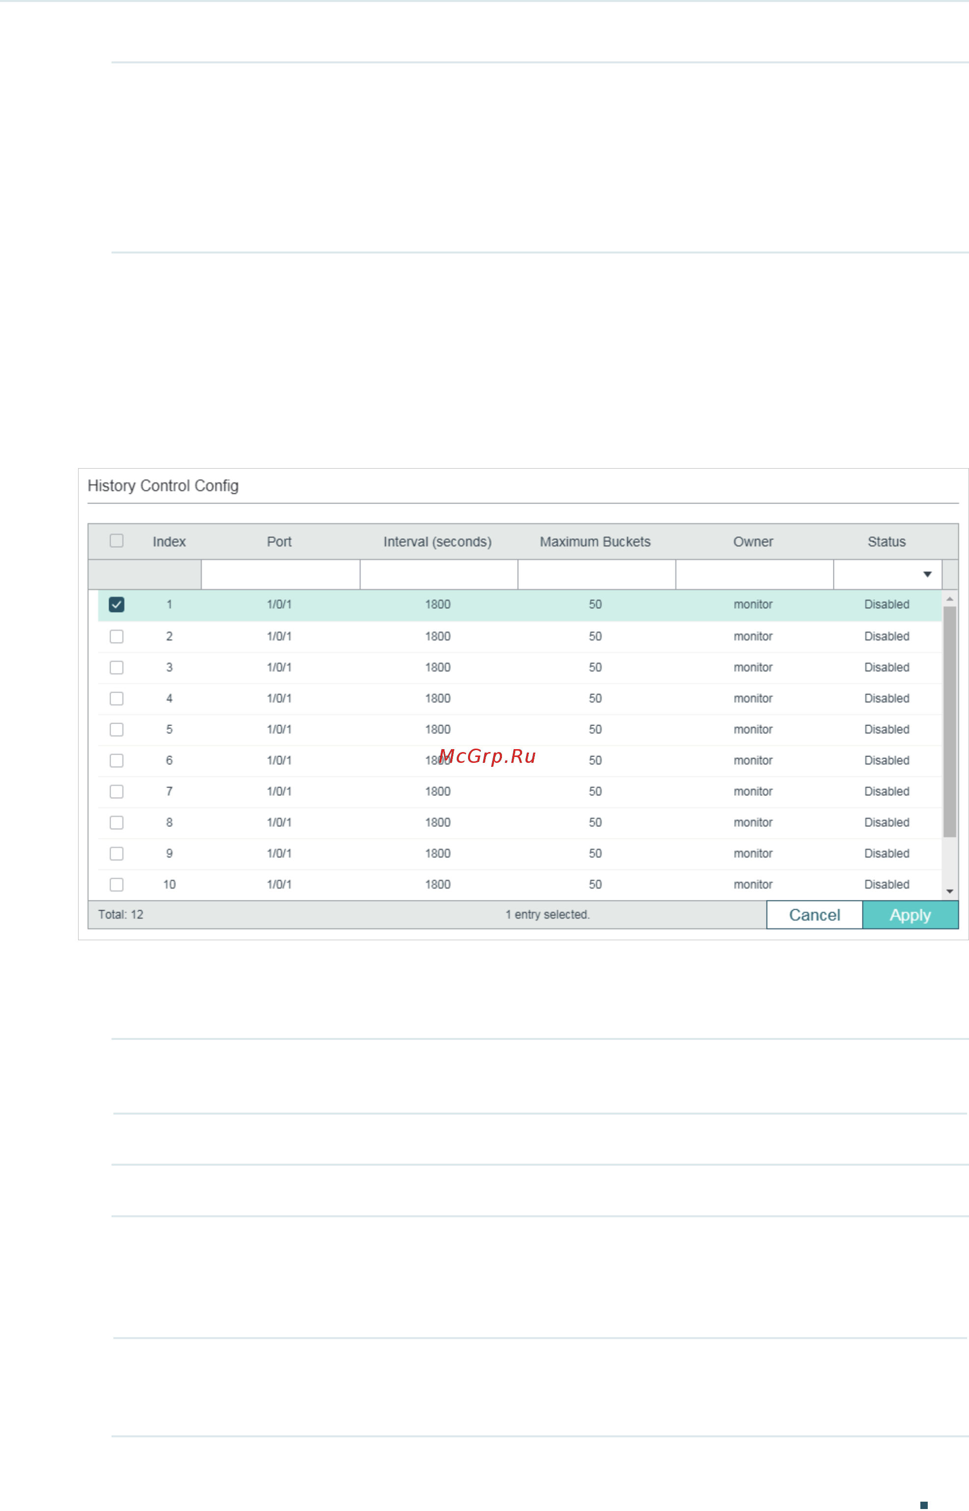Check the checkbox for index 5
Screen dimensions: 969x1511
tap(116, 729)
